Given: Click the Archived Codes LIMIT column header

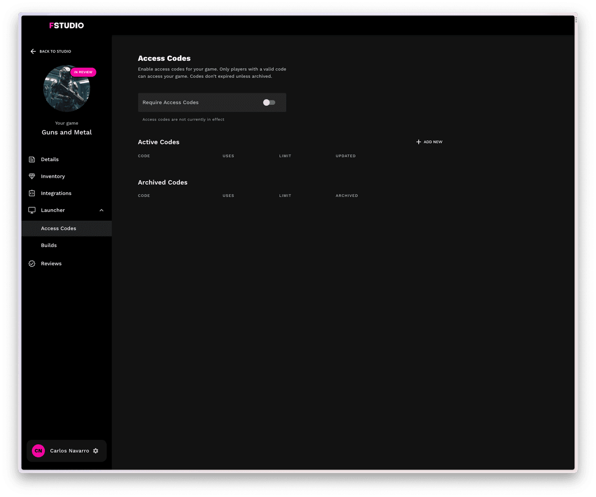Looking at the screenshot, I should [x=285, y=196].
